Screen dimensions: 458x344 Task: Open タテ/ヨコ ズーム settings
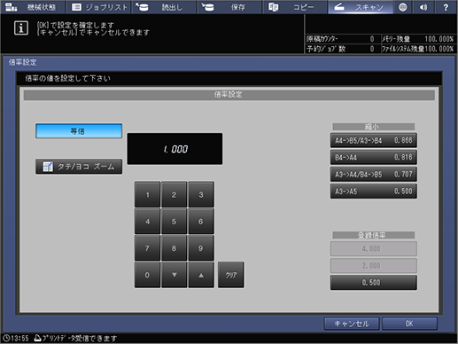tap(79, 167)
